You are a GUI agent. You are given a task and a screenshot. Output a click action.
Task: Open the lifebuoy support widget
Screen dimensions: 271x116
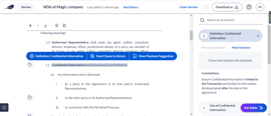click(4, 108)
